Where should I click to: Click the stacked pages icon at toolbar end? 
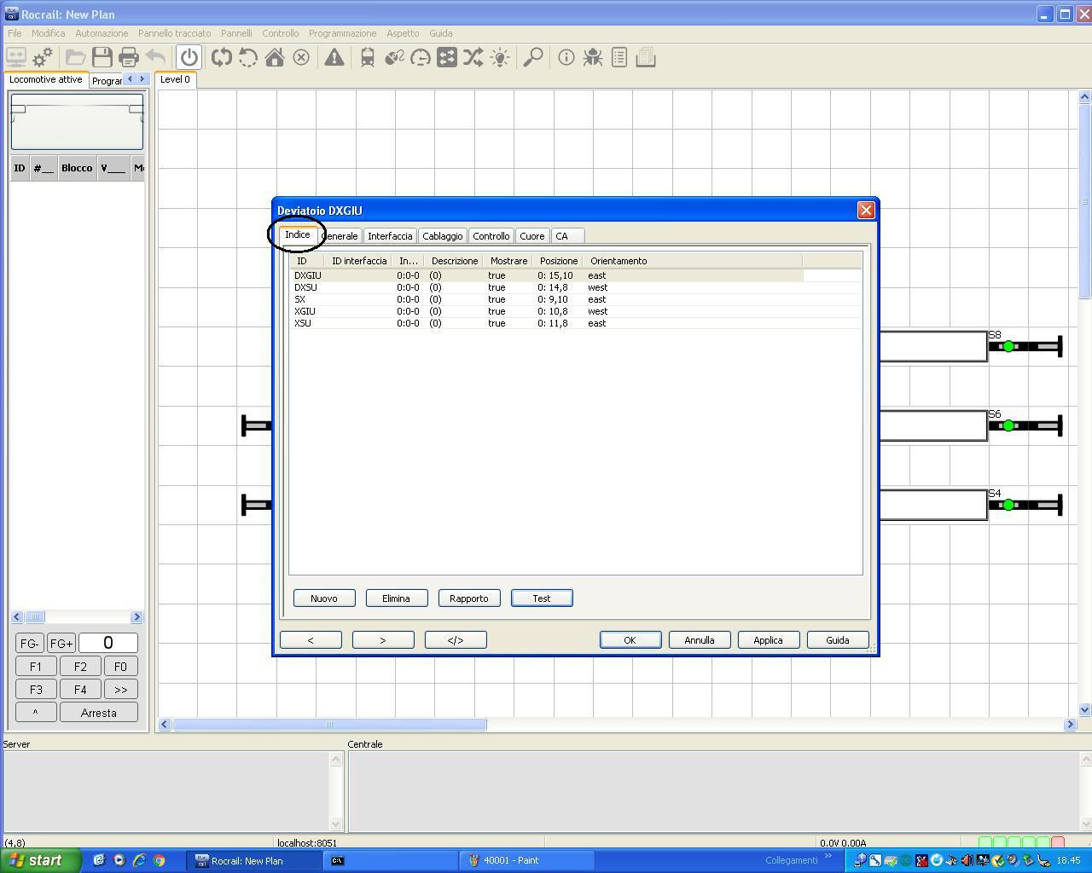[x=646, y=58]
